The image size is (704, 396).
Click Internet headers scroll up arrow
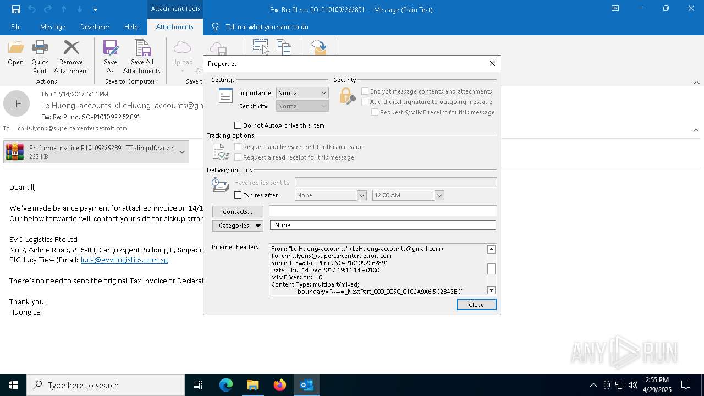(491, 249)
